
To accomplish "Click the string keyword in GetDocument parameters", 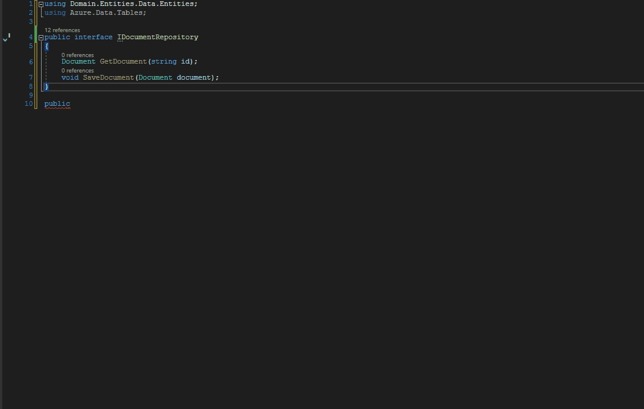I will [x=164, y=61].
